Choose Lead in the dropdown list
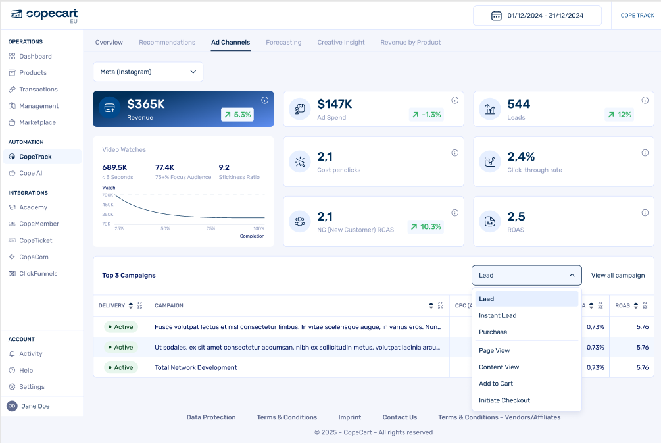661x443 pixels. click(527, 299)
